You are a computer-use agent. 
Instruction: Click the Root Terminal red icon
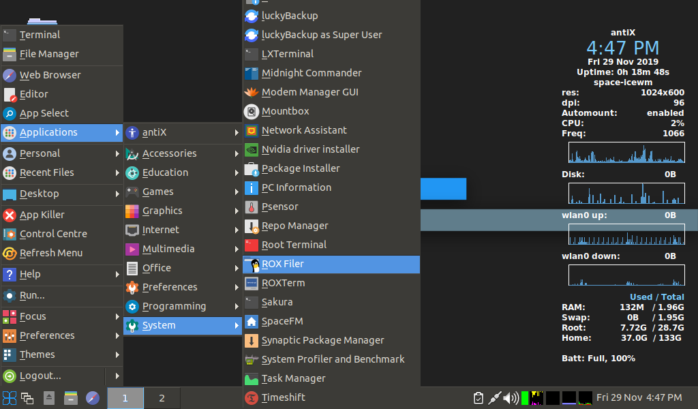[252, 245]
